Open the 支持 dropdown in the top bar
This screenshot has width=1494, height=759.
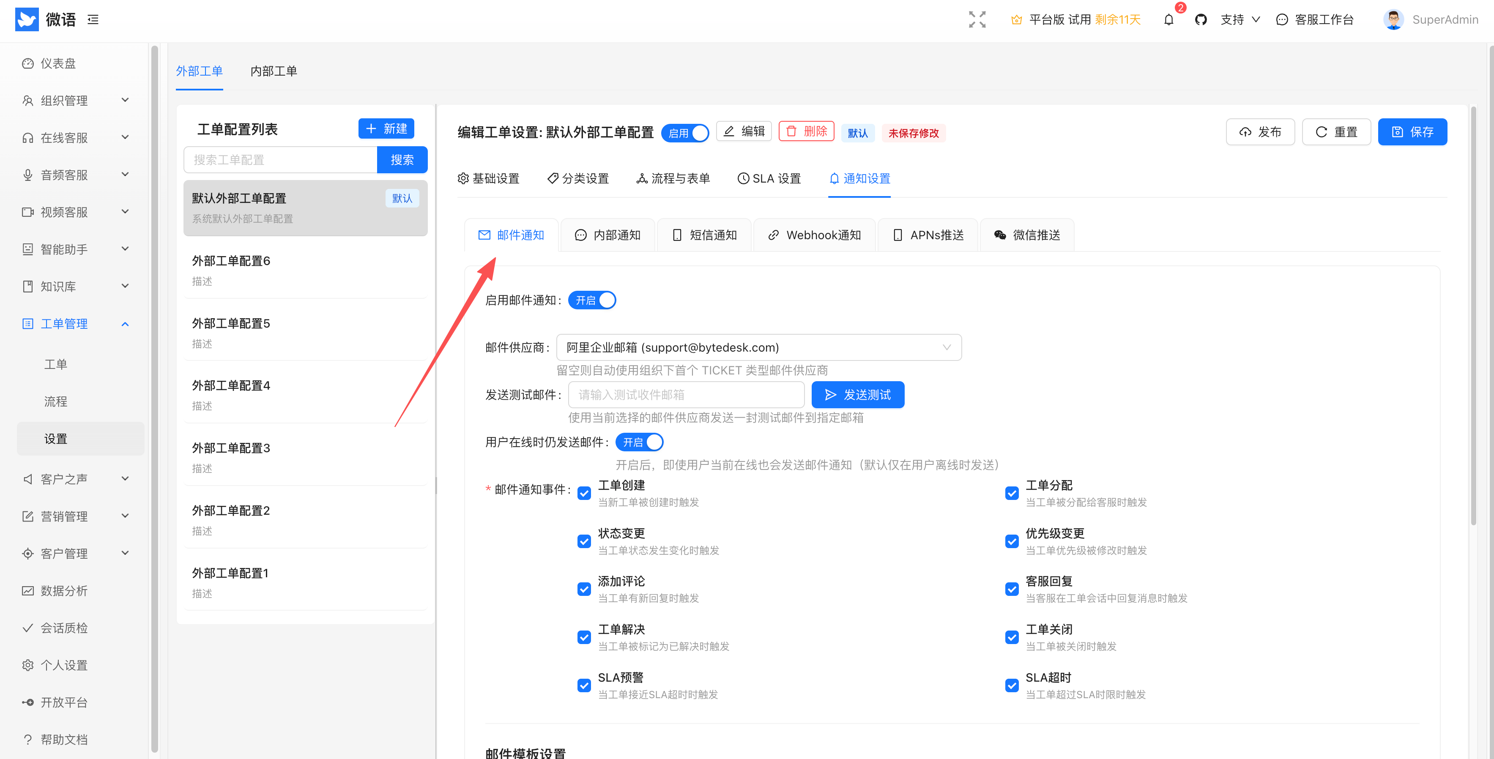1240,20
